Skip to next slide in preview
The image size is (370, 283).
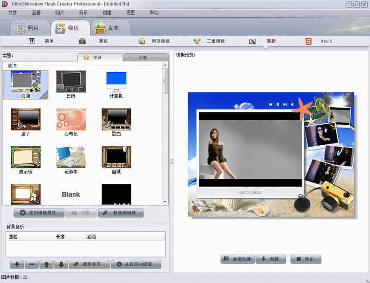(285, 105)
